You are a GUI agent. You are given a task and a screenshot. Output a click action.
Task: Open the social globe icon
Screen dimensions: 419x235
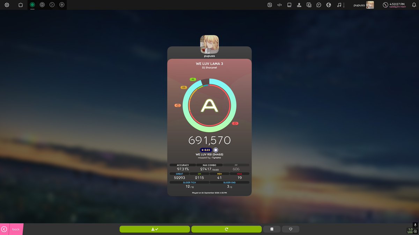point(329,5)
